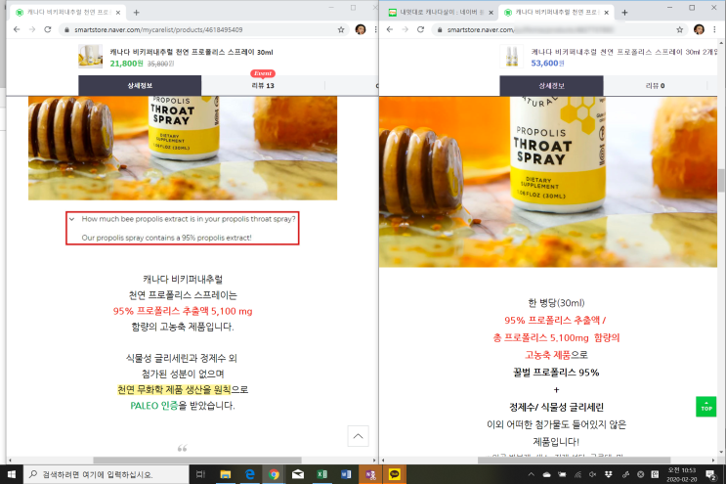
Task: Bookmark the left window's page with the star
Action: (x=341, y=29)
